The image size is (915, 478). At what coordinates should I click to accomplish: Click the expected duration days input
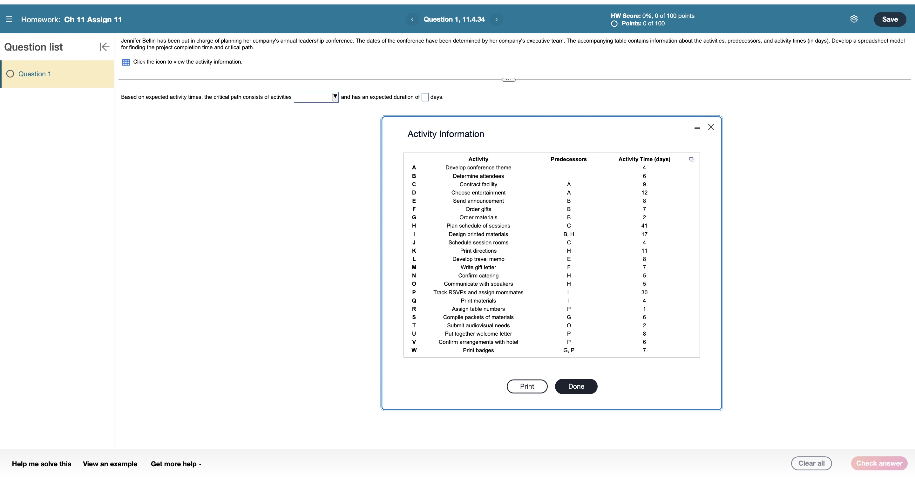click(424, 97)
